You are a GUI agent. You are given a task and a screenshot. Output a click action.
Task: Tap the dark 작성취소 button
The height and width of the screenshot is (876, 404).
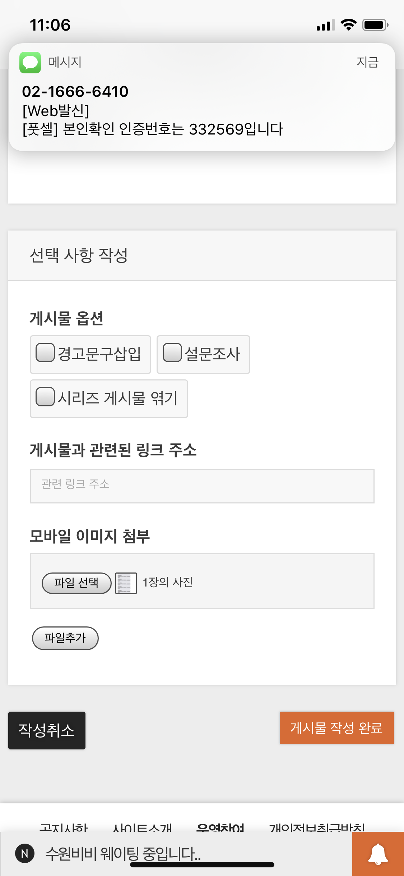47,730
